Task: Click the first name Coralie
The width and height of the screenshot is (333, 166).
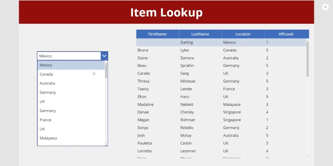Action: point(143,73)
